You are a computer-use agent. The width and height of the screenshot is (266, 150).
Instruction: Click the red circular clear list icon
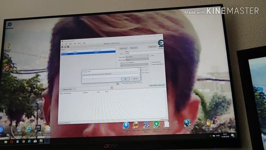[112, 87]
